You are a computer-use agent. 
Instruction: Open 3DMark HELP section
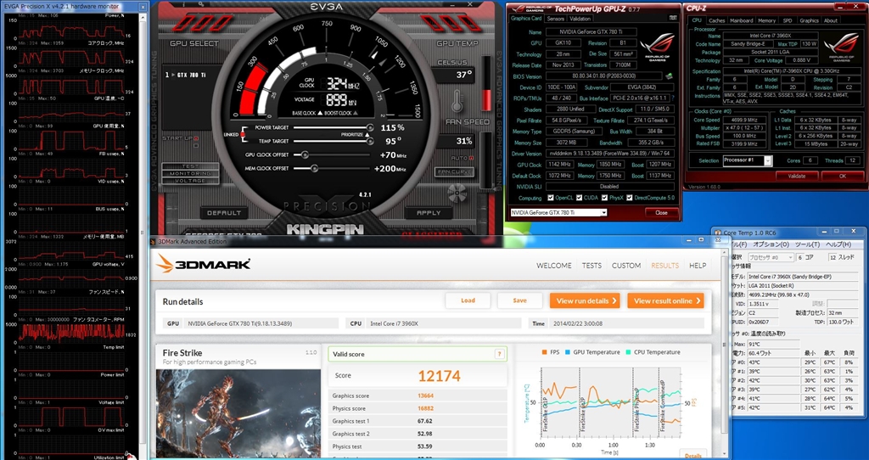point(698,266)
